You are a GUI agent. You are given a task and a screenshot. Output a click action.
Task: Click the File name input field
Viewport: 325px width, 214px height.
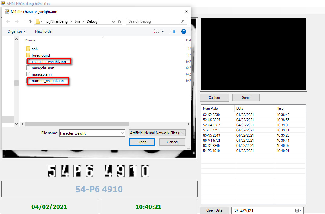point(90,133)
